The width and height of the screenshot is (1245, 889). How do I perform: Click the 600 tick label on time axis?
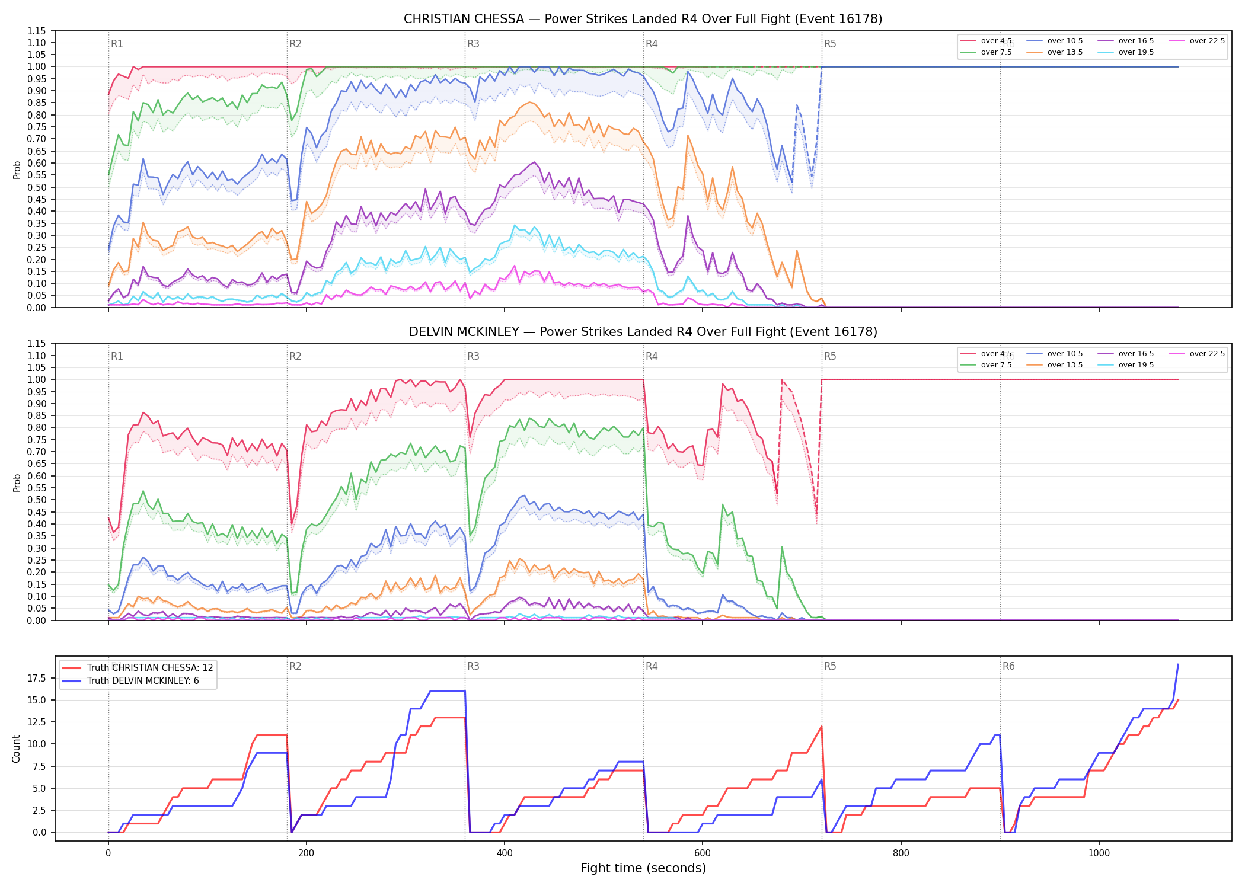pyautogui.click(x=703, y=853)
